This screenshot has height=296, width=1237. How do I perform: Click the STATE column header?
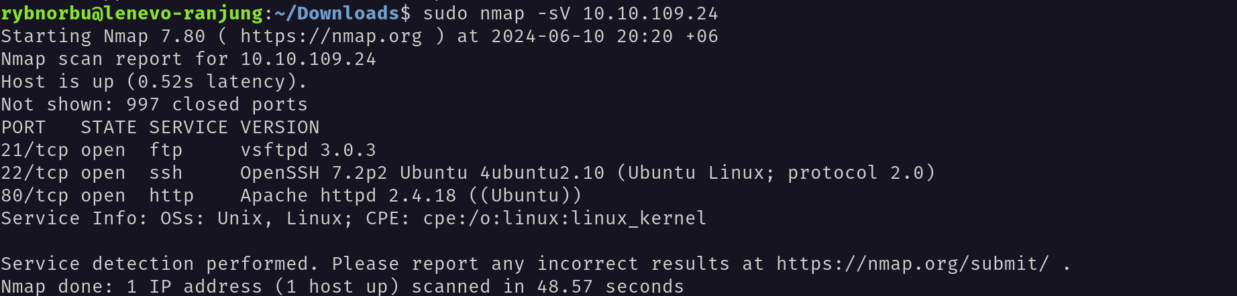[109, 127]
